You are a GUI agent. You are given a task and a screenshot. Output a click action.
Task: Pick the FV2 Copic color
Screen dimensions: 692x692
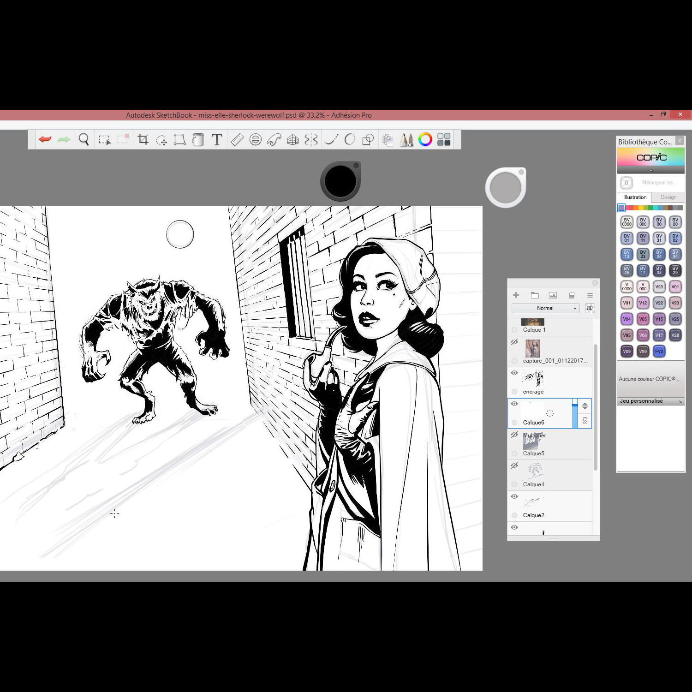click(x=659, y=351)
